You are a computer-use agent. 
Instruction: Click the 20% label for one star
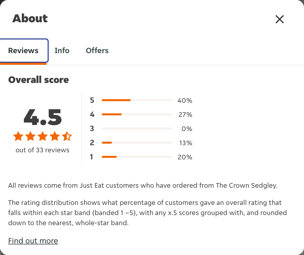[185, 157]
